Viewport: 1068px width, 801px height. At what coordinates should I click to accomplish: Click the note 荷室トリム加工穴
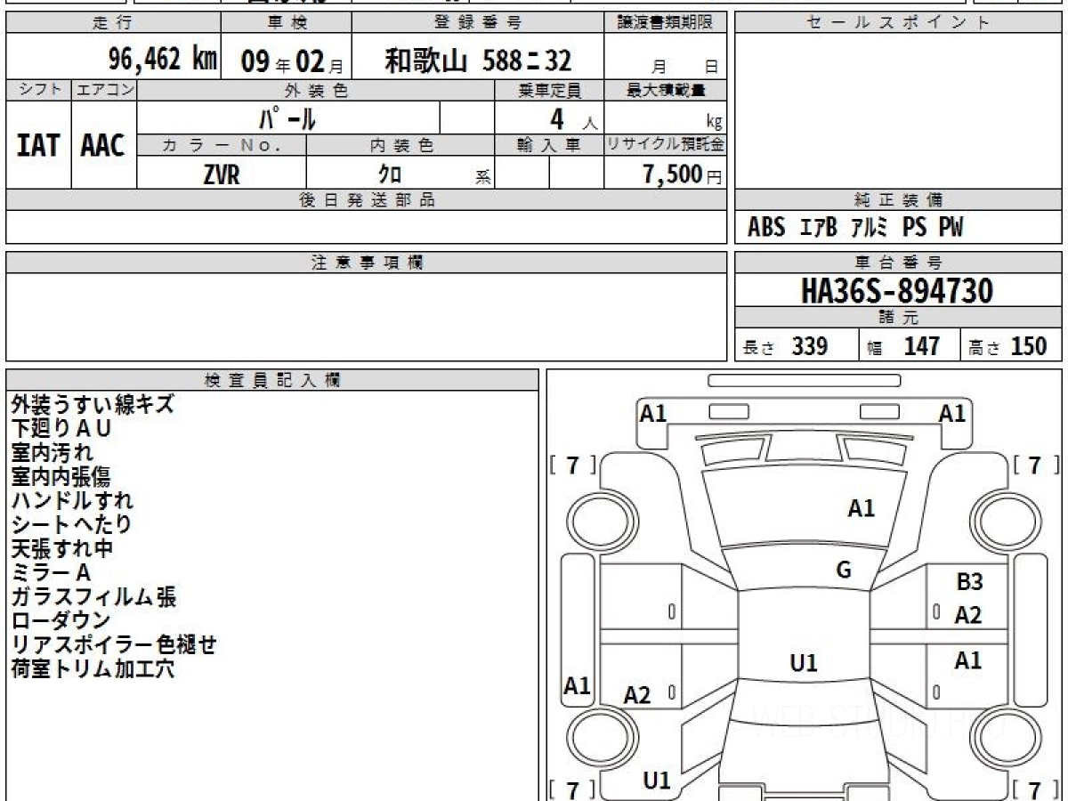(x=93, y=668)
